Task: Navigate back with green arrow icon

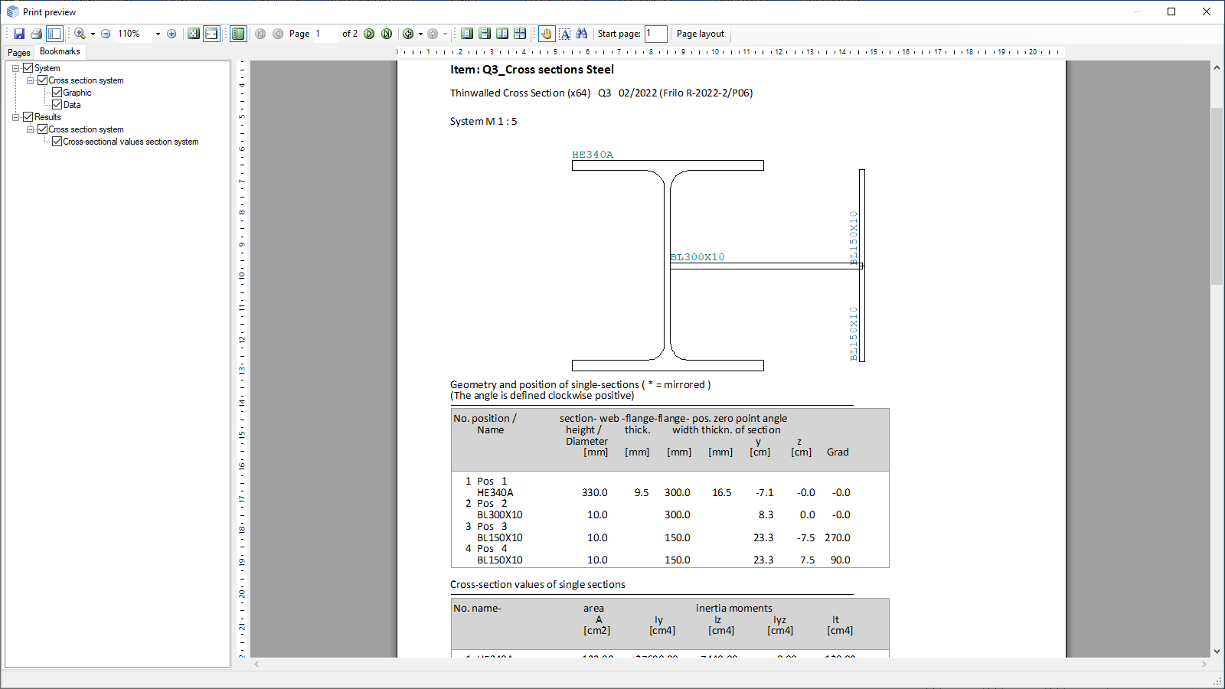Action: point(408,34)
